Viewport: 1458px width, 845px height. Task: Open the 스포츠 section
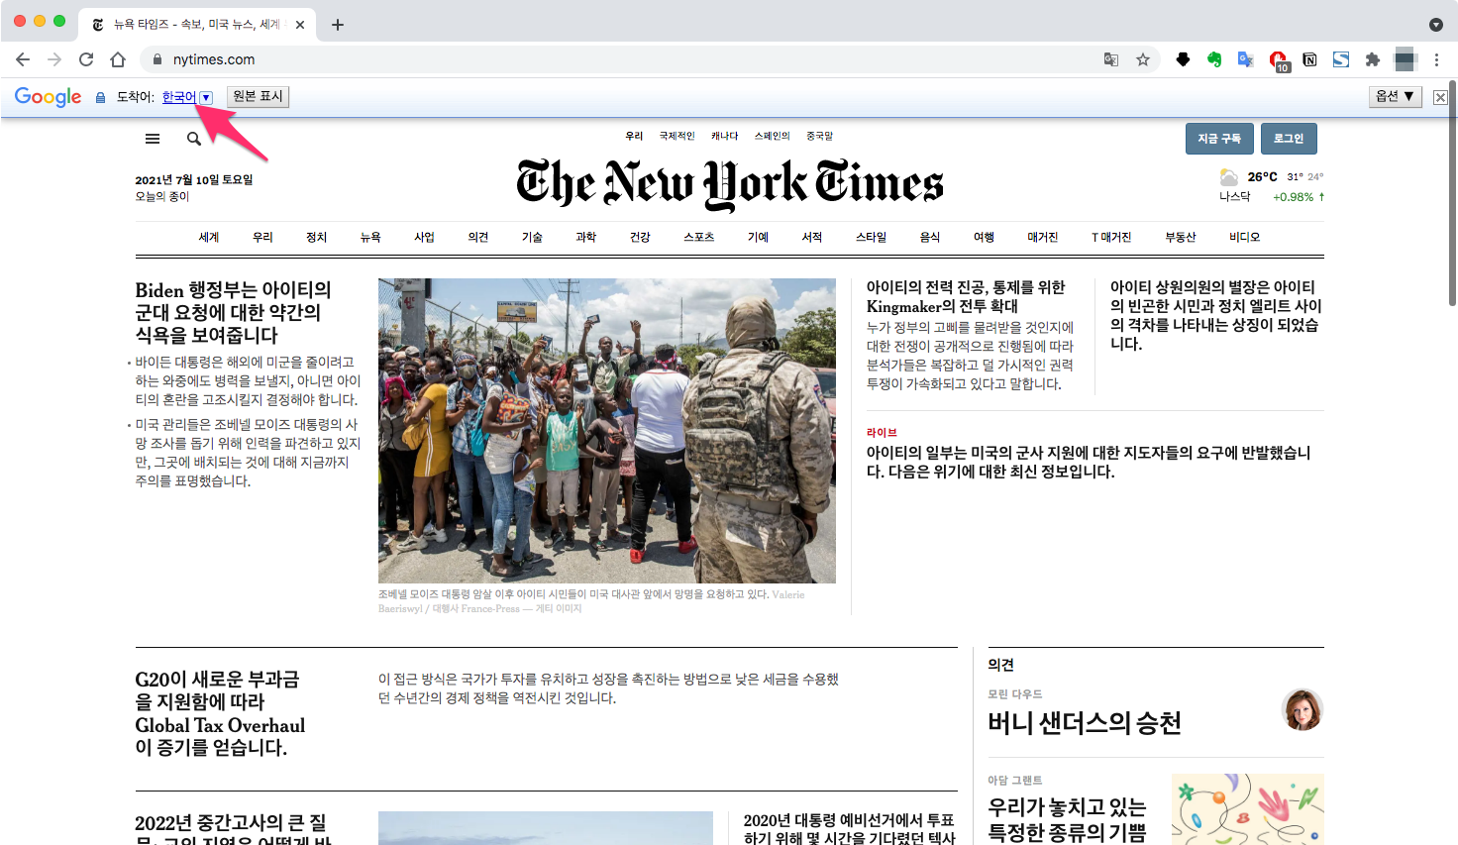coord(699,237)
